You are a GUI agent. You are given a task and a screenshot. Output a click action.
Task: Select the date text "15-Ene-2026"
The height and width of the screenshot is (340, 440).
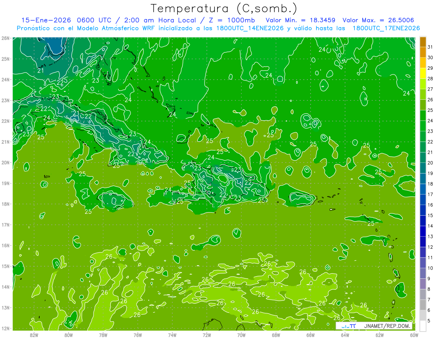[x=45, y=20]
